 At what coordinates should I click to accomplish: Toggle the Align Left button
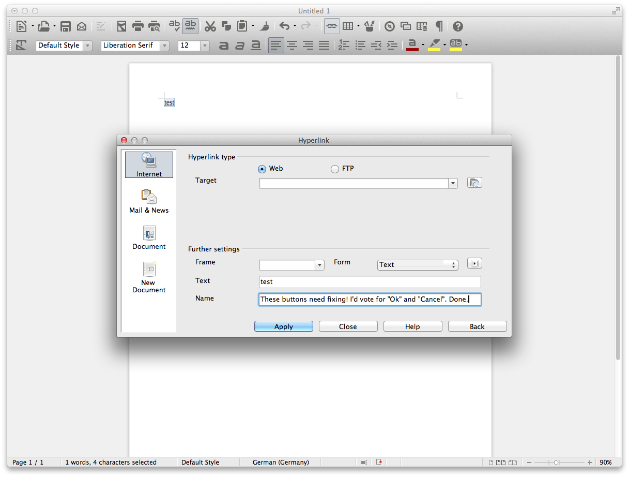pyautogui.click(x=276, y=46)
